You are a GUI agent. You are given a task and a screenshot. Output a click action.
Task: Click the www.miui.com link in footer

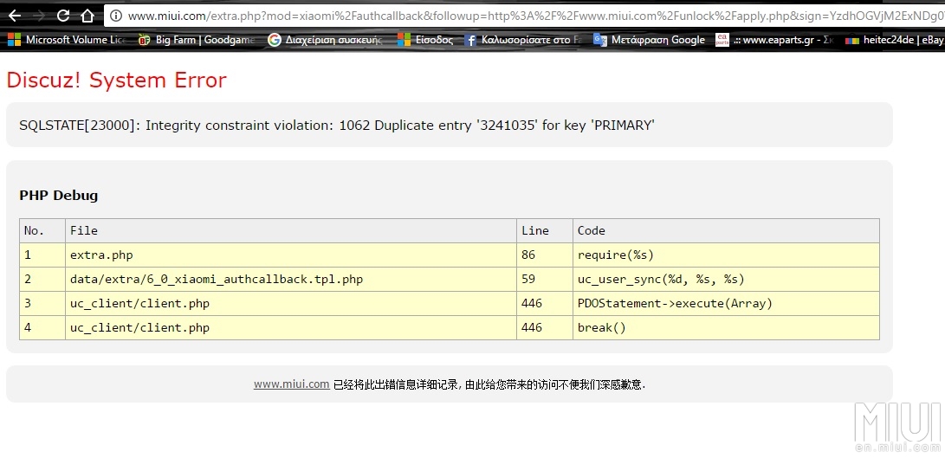[x=292, y=384]
